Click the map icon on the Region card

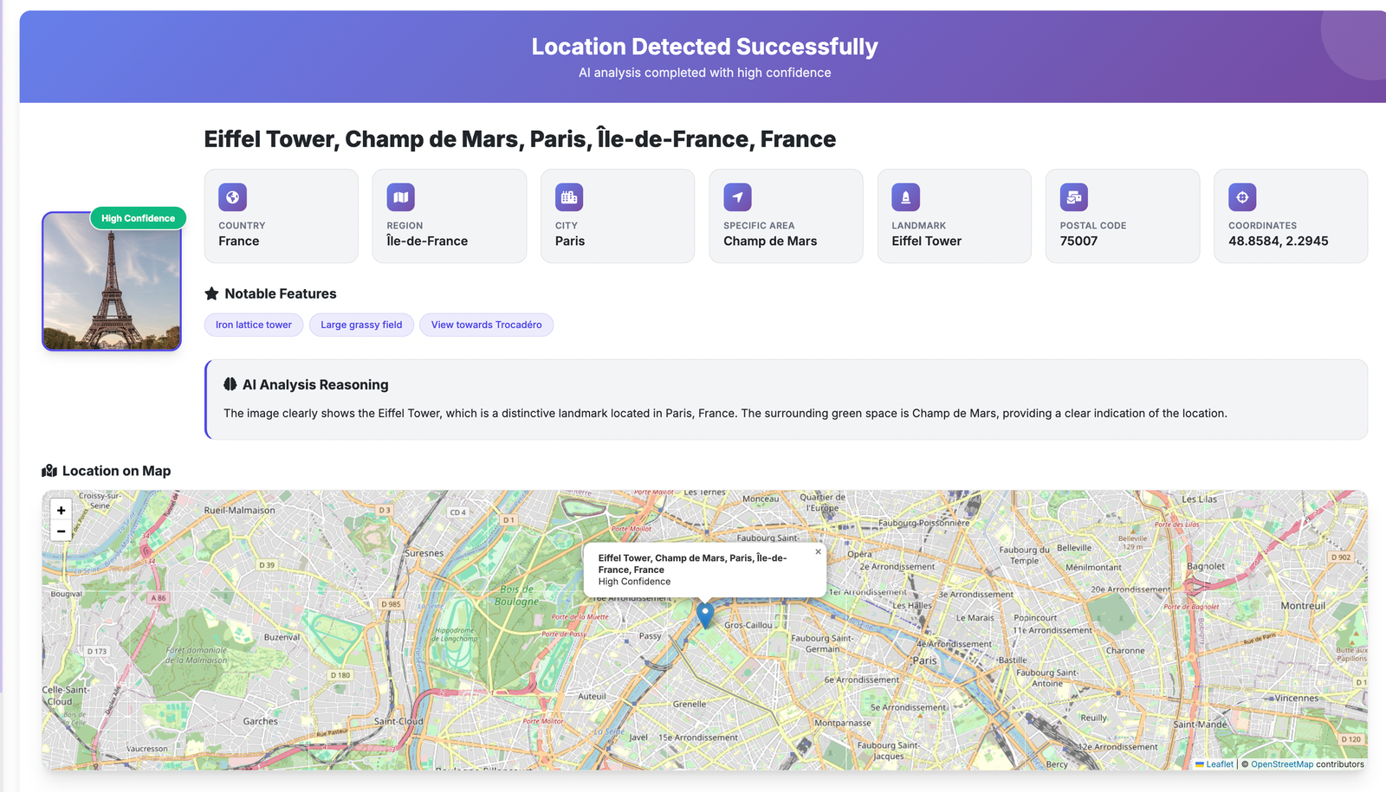click(x=400, y=196)
